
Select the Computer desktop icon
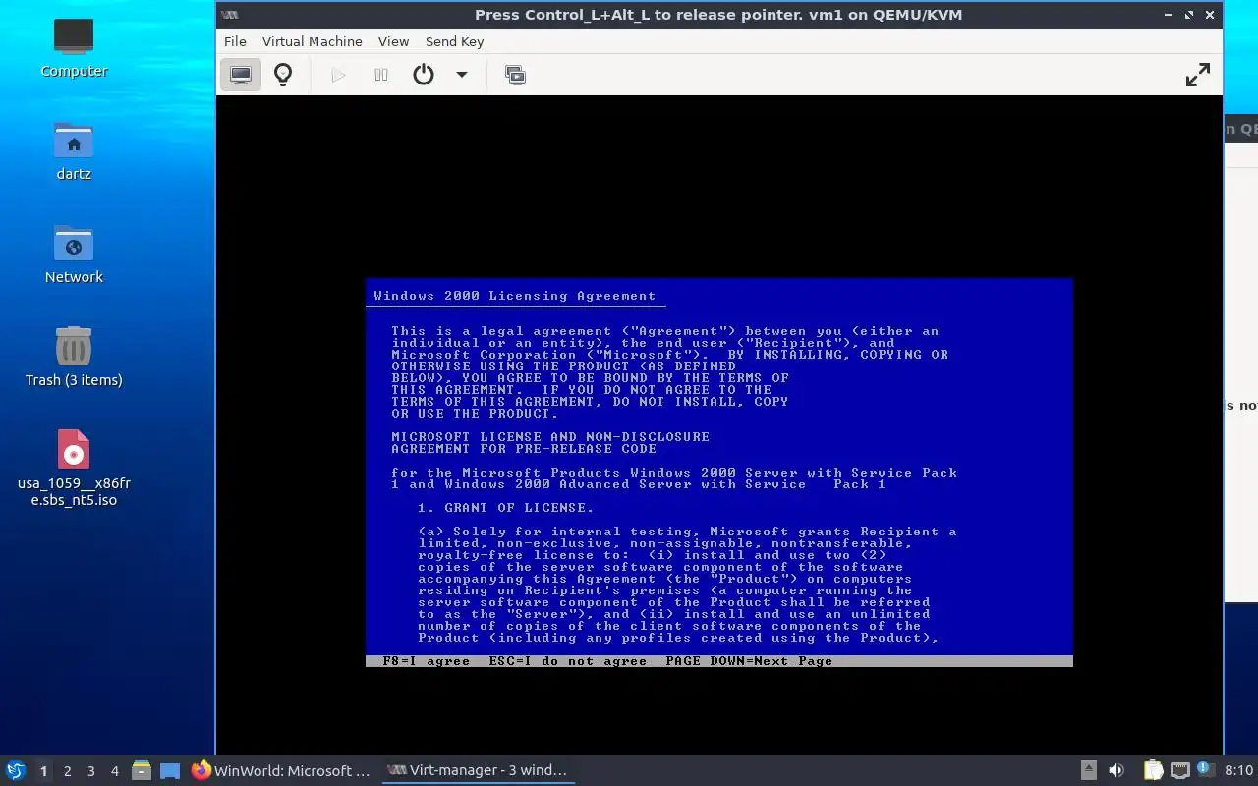(x=74, y=47)
